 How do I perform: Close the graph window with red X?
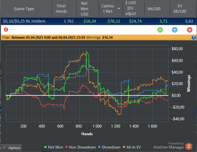(189, 30)
